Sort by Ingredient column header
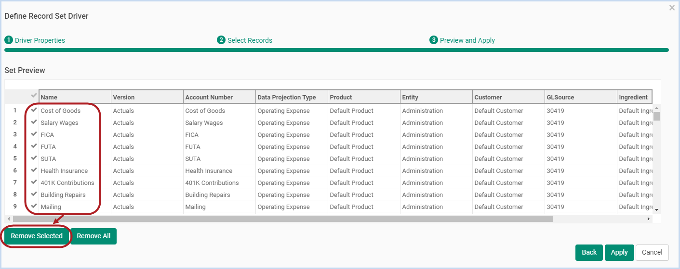The image size is (680, 269). (635, 97)
